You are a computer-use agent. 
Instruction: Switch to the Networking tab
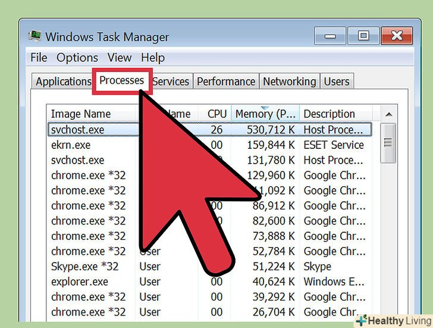coord(290,82)
